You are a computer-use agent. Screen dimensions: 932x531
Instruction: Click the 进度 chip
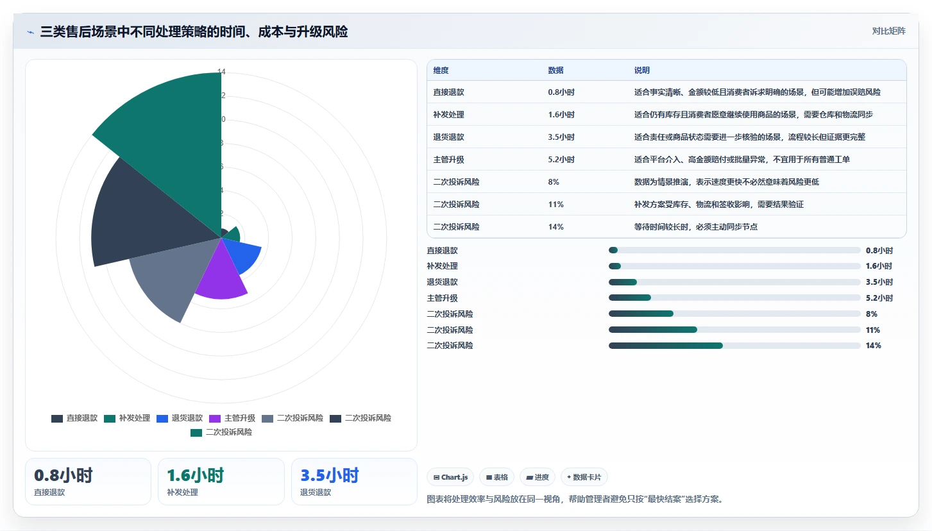[x=538, y=477]
